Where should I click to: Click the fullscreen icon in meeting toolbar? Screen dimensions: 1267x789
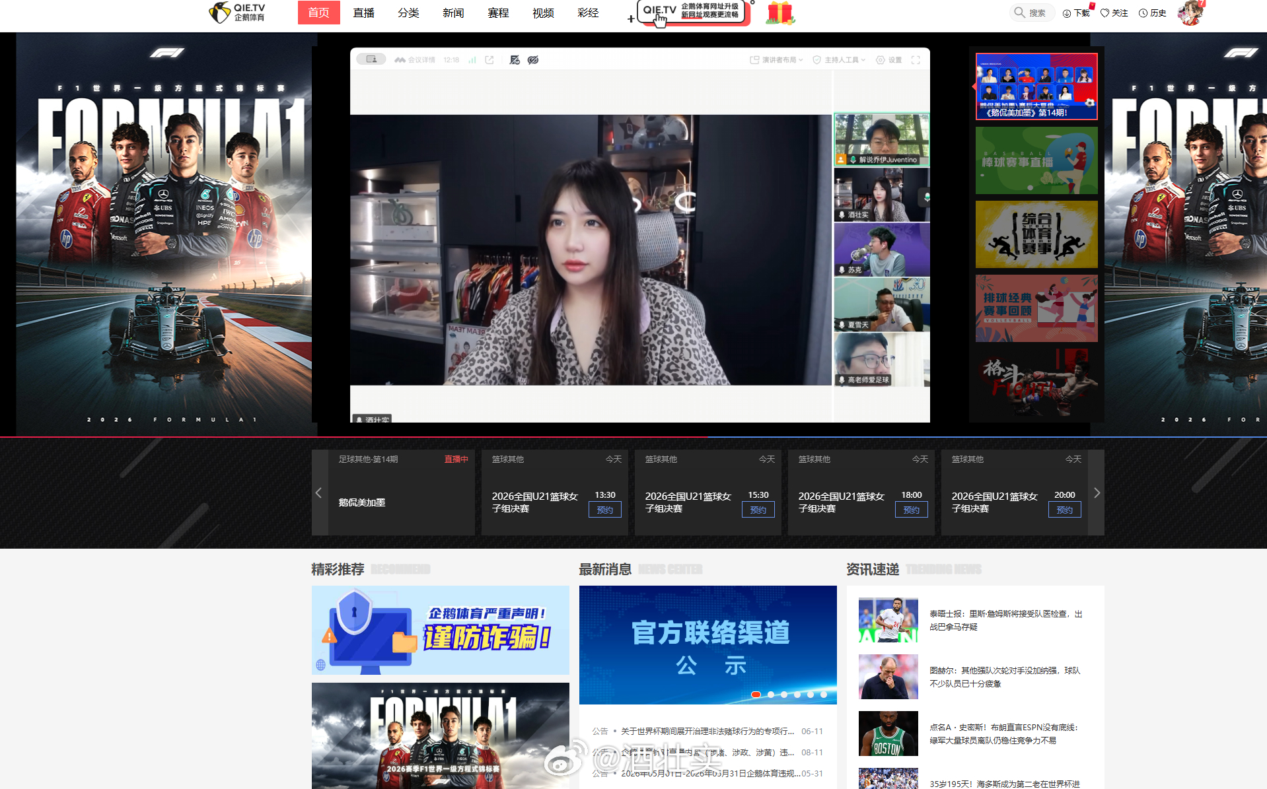pyautogui.click(x=916, y=60)
